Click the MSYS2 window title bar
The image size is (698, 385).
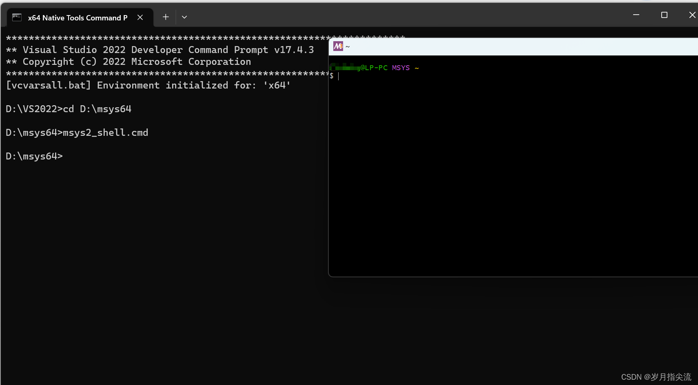(513, 46)
